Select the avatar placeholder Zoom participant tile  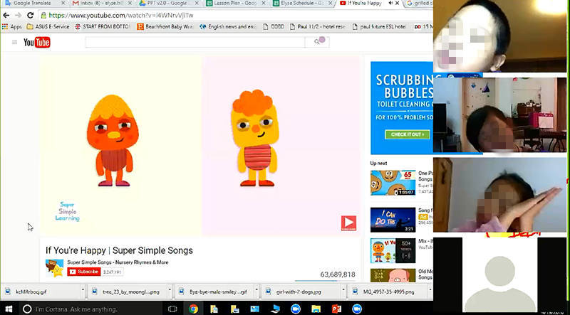pyautogui.click(x=500, y=274)
